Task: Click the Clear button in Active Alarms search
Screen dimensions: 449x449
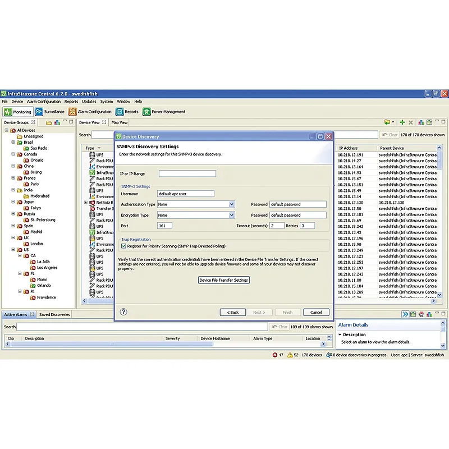Action: coord(280,327)
